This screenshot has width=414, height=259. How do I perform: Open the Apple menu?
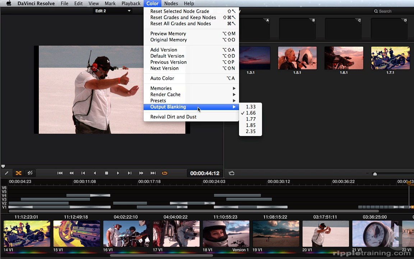pyautogui.click(x=9, y=4)
